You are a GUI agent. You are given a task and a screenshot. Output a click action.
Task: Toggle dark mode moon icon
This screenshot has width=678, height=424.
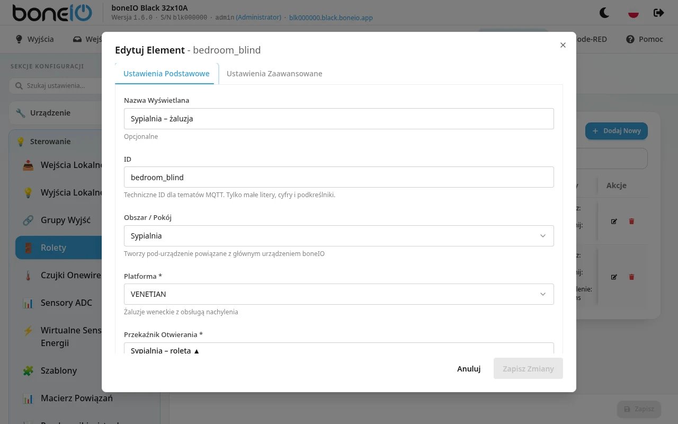604,12
